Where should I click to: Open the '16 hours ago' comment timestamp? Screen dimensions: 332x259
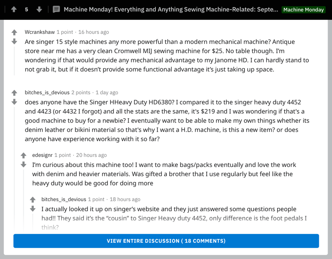(94, 32)
